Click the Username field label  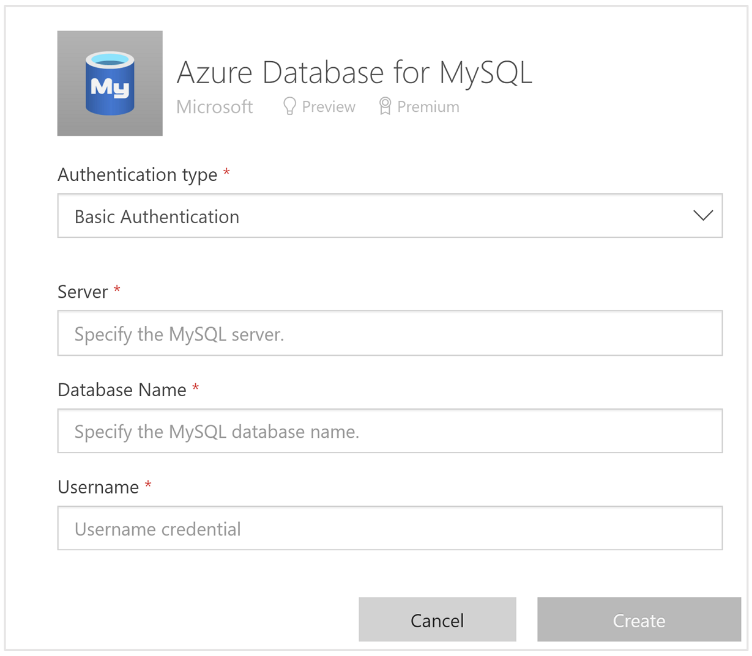tap(98, 487)
